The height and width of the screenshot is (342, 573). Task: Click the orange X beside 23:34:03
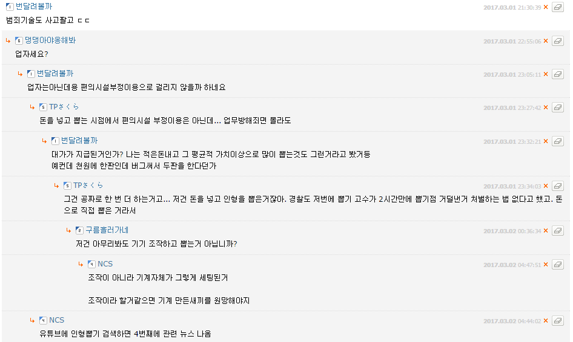[x=546, y=186]
